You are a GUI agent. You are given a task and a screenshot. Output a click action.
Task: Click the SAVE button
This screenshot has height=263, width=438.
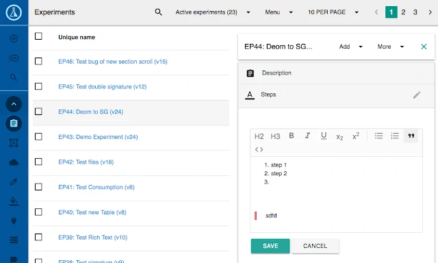[270, 246]
